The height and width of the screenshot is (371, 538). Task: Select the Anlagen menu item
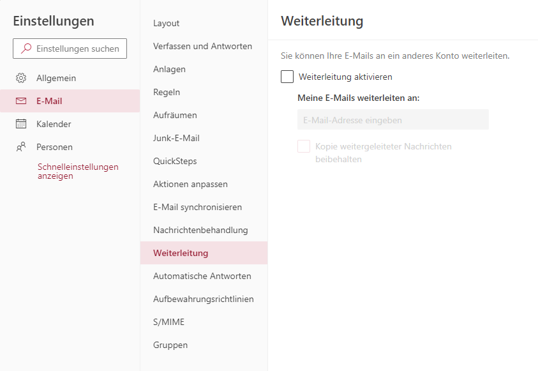coord(169,69)
